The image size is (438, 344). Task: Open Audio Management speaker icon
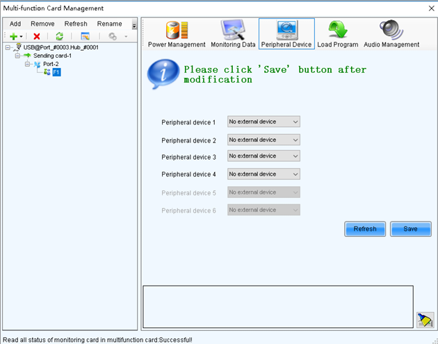click(x=391, y=30)
